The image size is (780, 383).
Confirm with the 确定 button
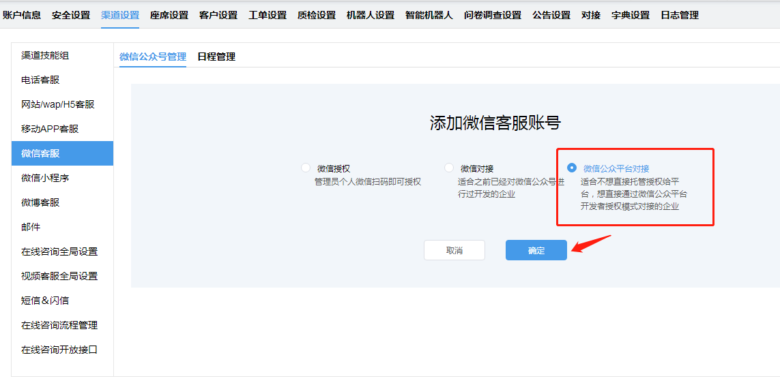pyautogui.click(x=536, y=250)
